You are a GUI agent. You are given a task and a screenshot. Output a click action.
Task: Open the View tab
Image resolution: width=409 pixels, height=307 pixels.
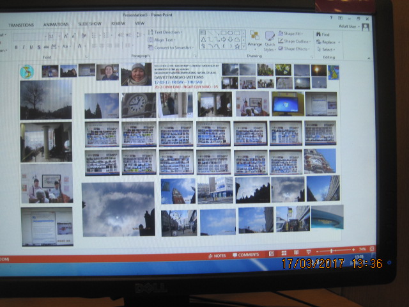pos(139,23)
